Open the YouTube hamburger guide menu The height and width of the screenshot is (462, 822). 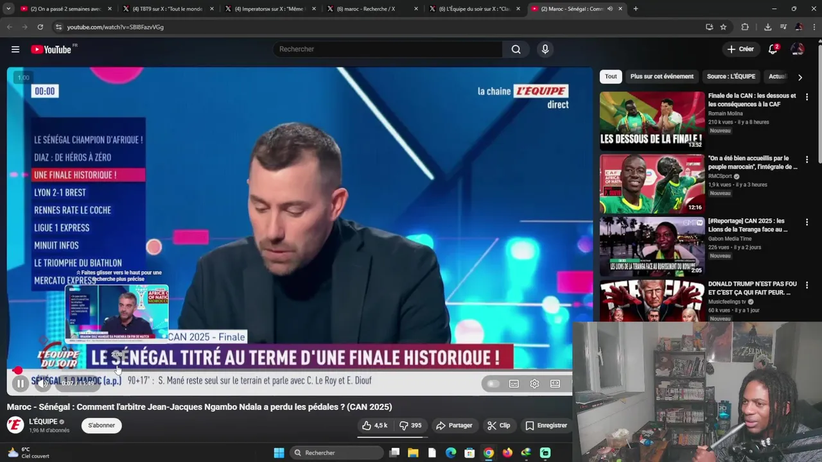click(15, 49)
